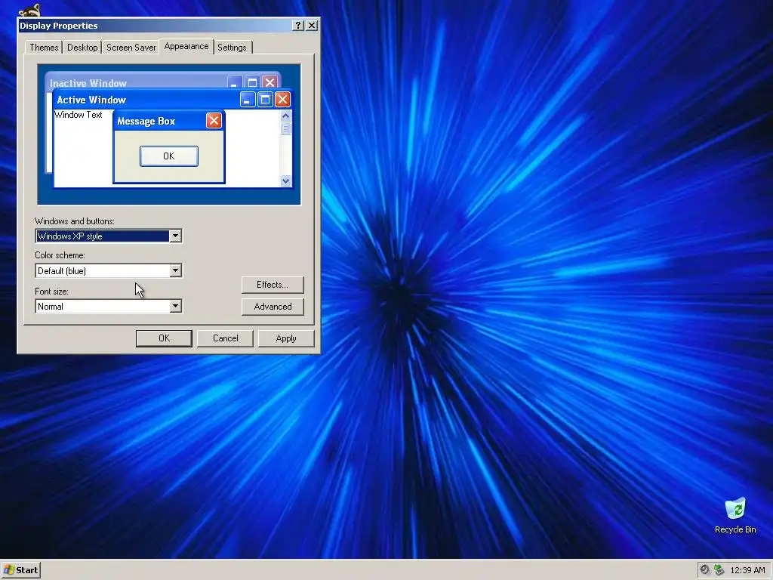Open the Effects... dialog
This screenshot has width=773, height=580.
pos(273,285)
